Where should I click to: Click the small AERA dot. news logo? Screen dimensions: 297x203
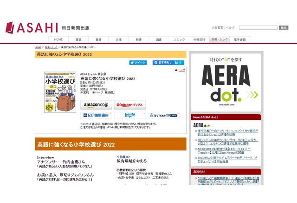click(x=202, y=125)
